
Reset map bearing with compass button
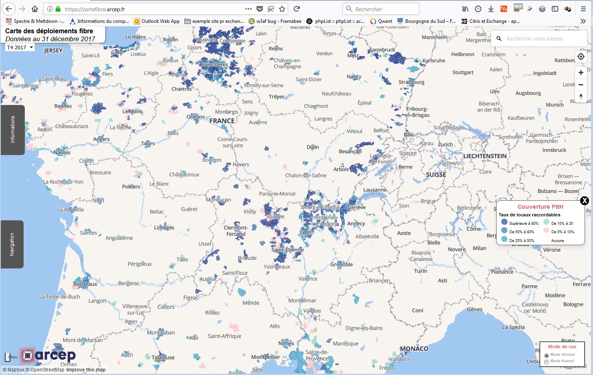581,97
